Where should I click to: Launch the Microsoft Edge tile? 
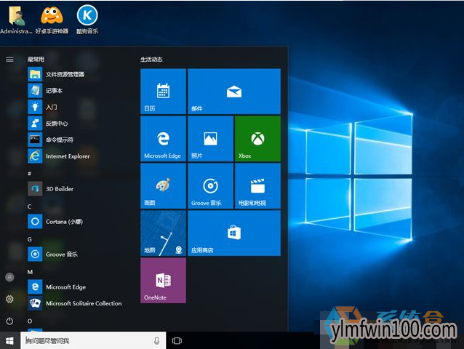[164, 139]
